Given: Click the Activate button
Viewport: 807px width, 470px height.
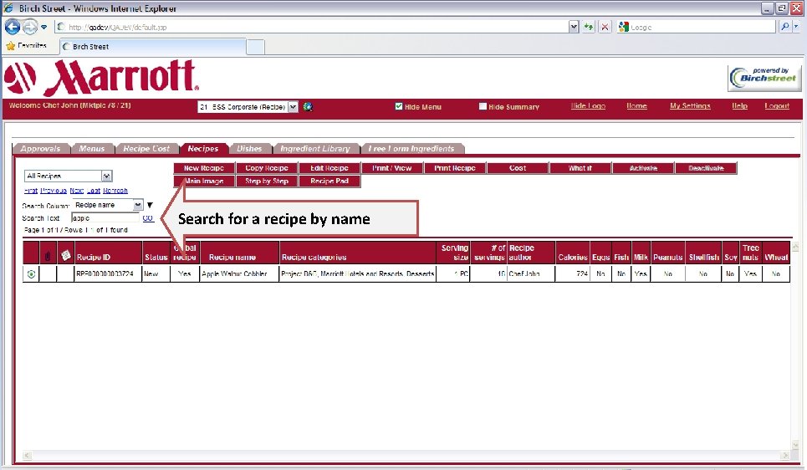Looking at the screenshot, I should [x=643, y=168].
